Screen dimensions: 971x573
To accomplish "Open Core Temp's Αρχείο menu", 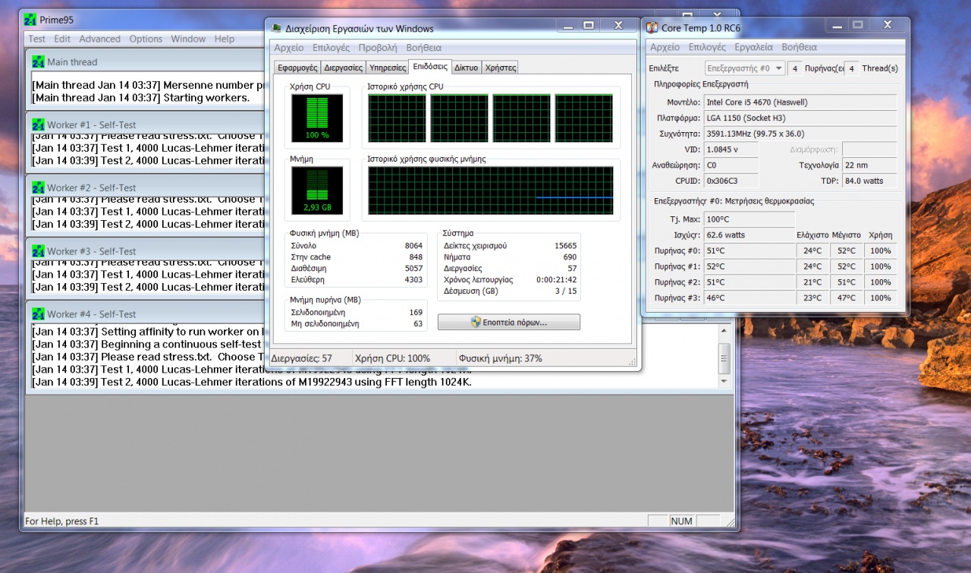I will click(665, 47).
